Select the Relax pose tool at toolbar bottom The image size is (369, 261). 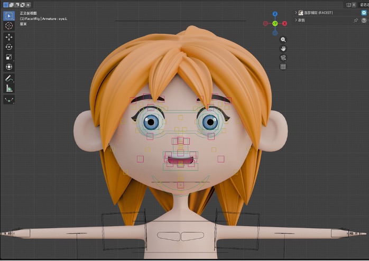[x=9, y=100]
